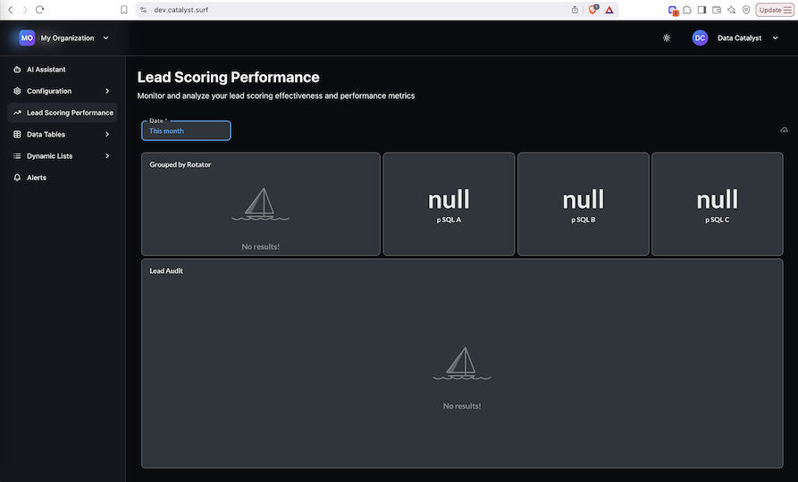Click the Brave Rewards triangle icon
The image size is (798, 482).
[609, 10]
